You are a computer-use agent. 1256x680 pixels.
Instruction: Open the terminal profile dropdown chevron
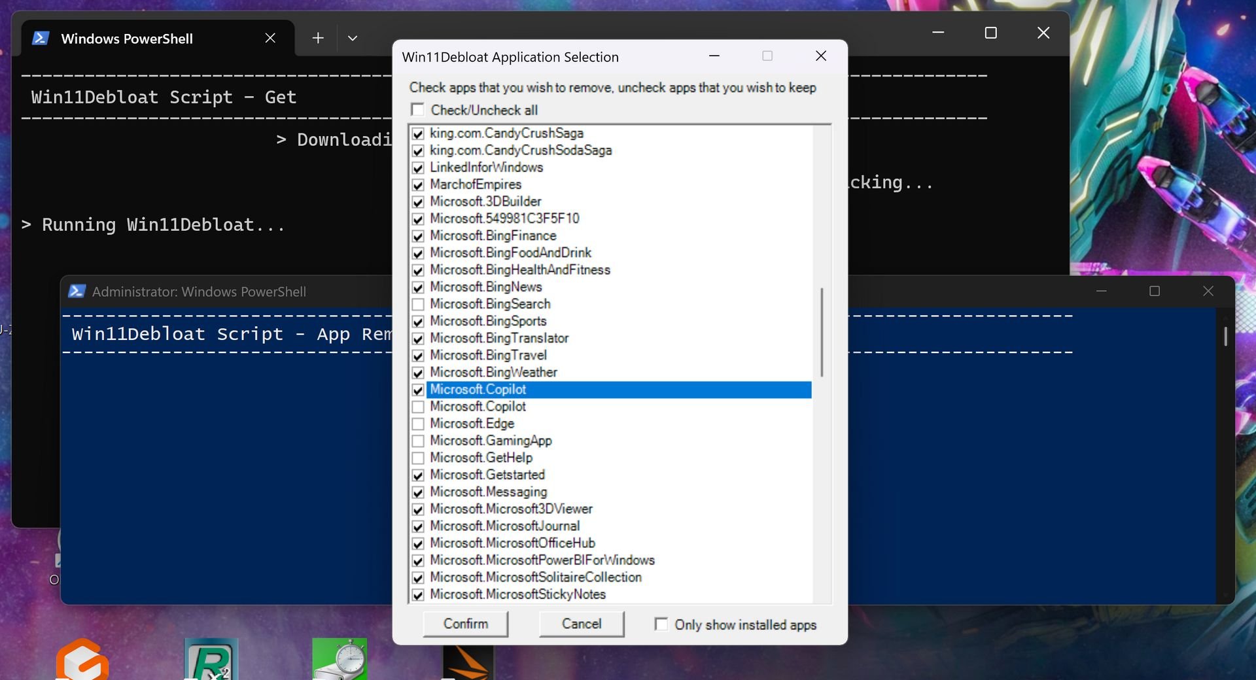pos(353,39)
